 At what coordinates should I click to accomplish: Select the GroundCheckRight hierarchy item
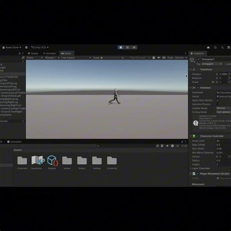[12, 112]
